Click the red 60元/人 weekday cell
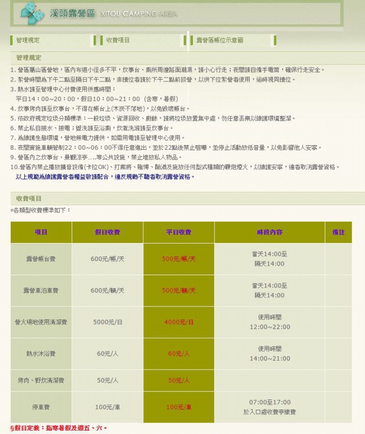The height and width of the screenshot is (434, 365). pos(178,353)
